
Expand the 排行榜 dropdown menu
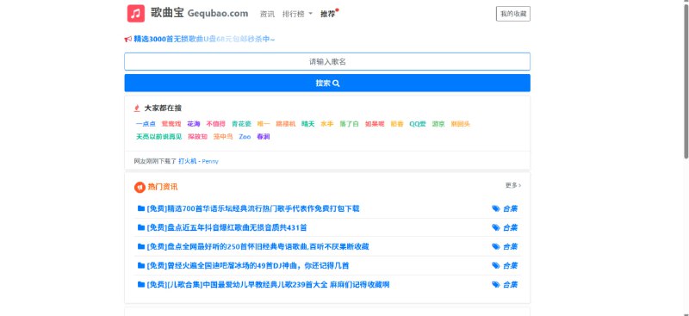pyautogui.click(x=297, y=14)
